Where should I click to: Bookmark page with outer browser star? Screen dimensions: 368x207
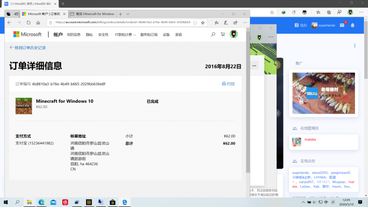[272, 12]
